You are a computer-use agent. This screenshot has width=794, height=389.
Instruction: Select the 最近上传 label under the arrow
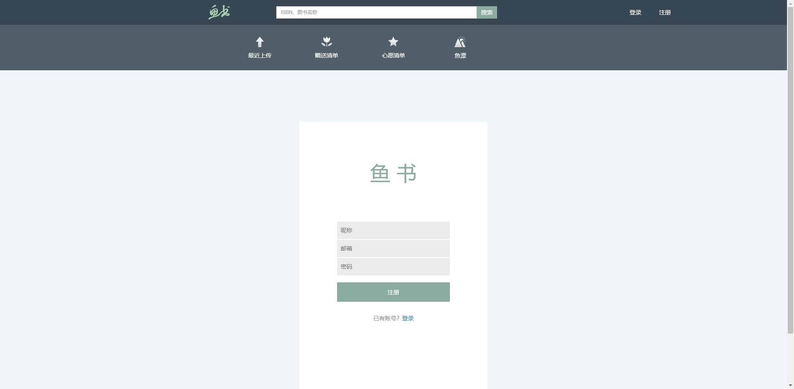pos(260,55)
